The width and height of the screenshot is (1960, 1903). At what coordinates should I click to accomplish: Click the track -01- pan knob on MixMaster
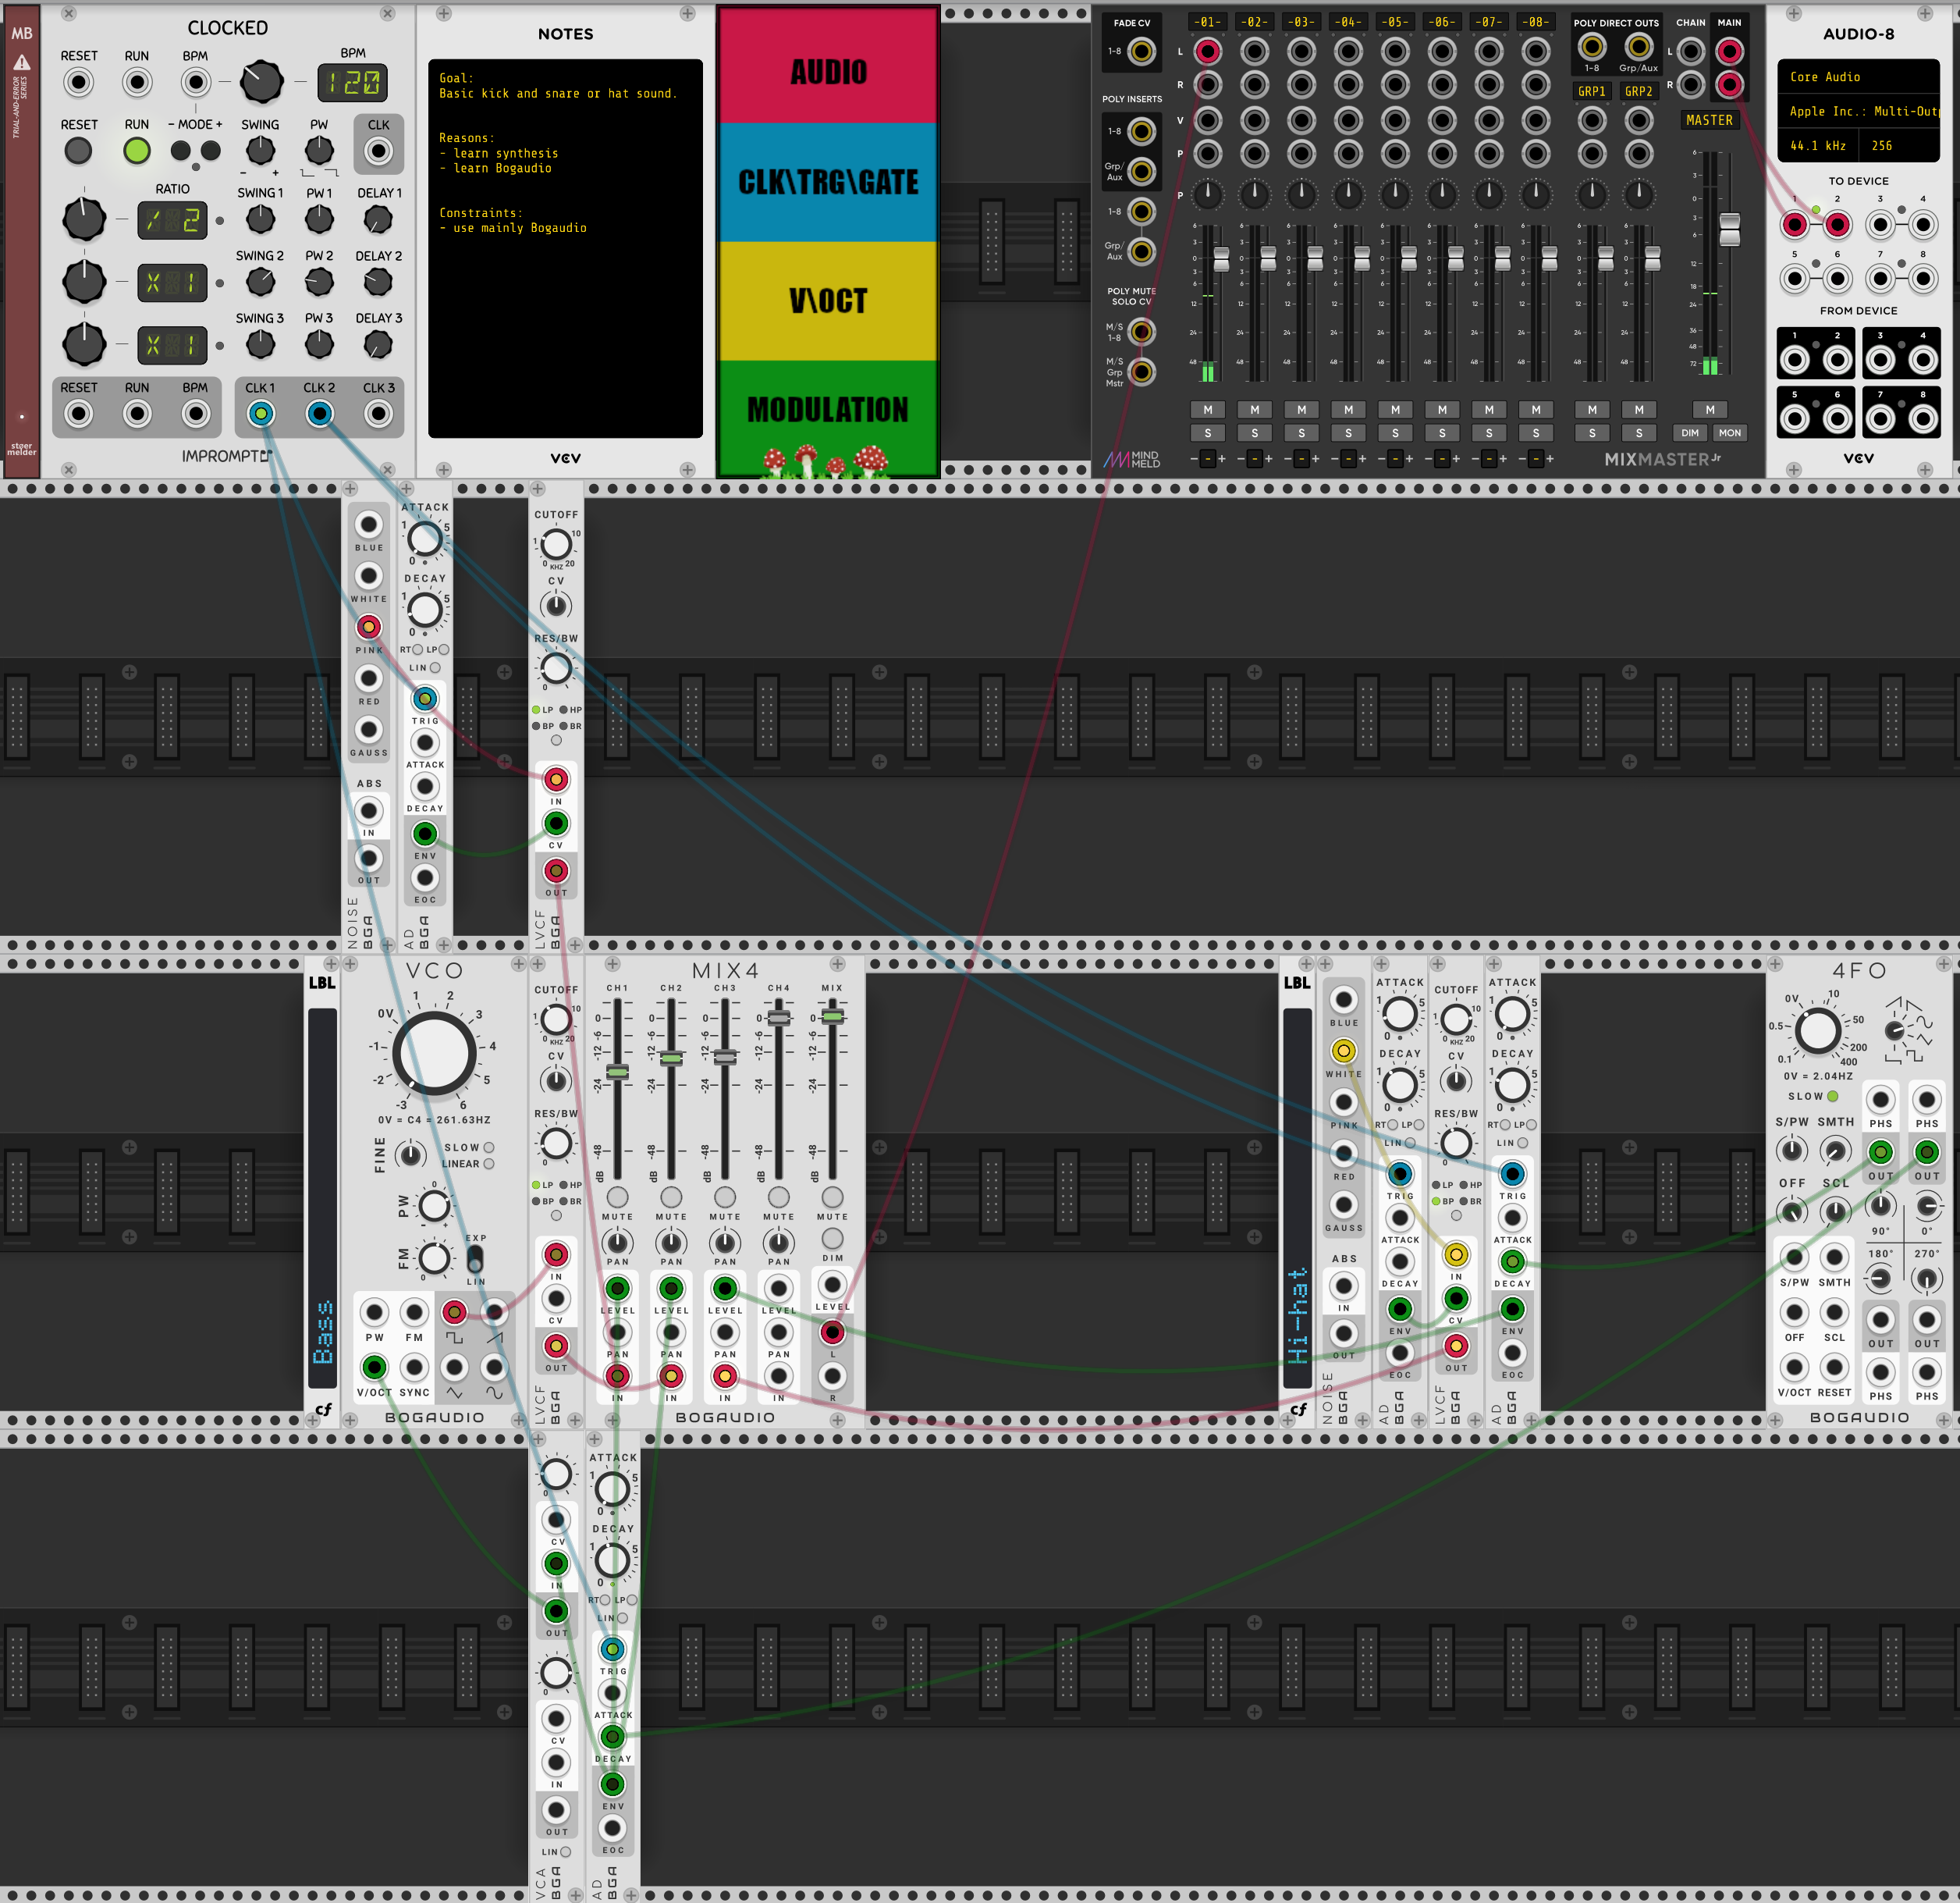[1208, 194]
